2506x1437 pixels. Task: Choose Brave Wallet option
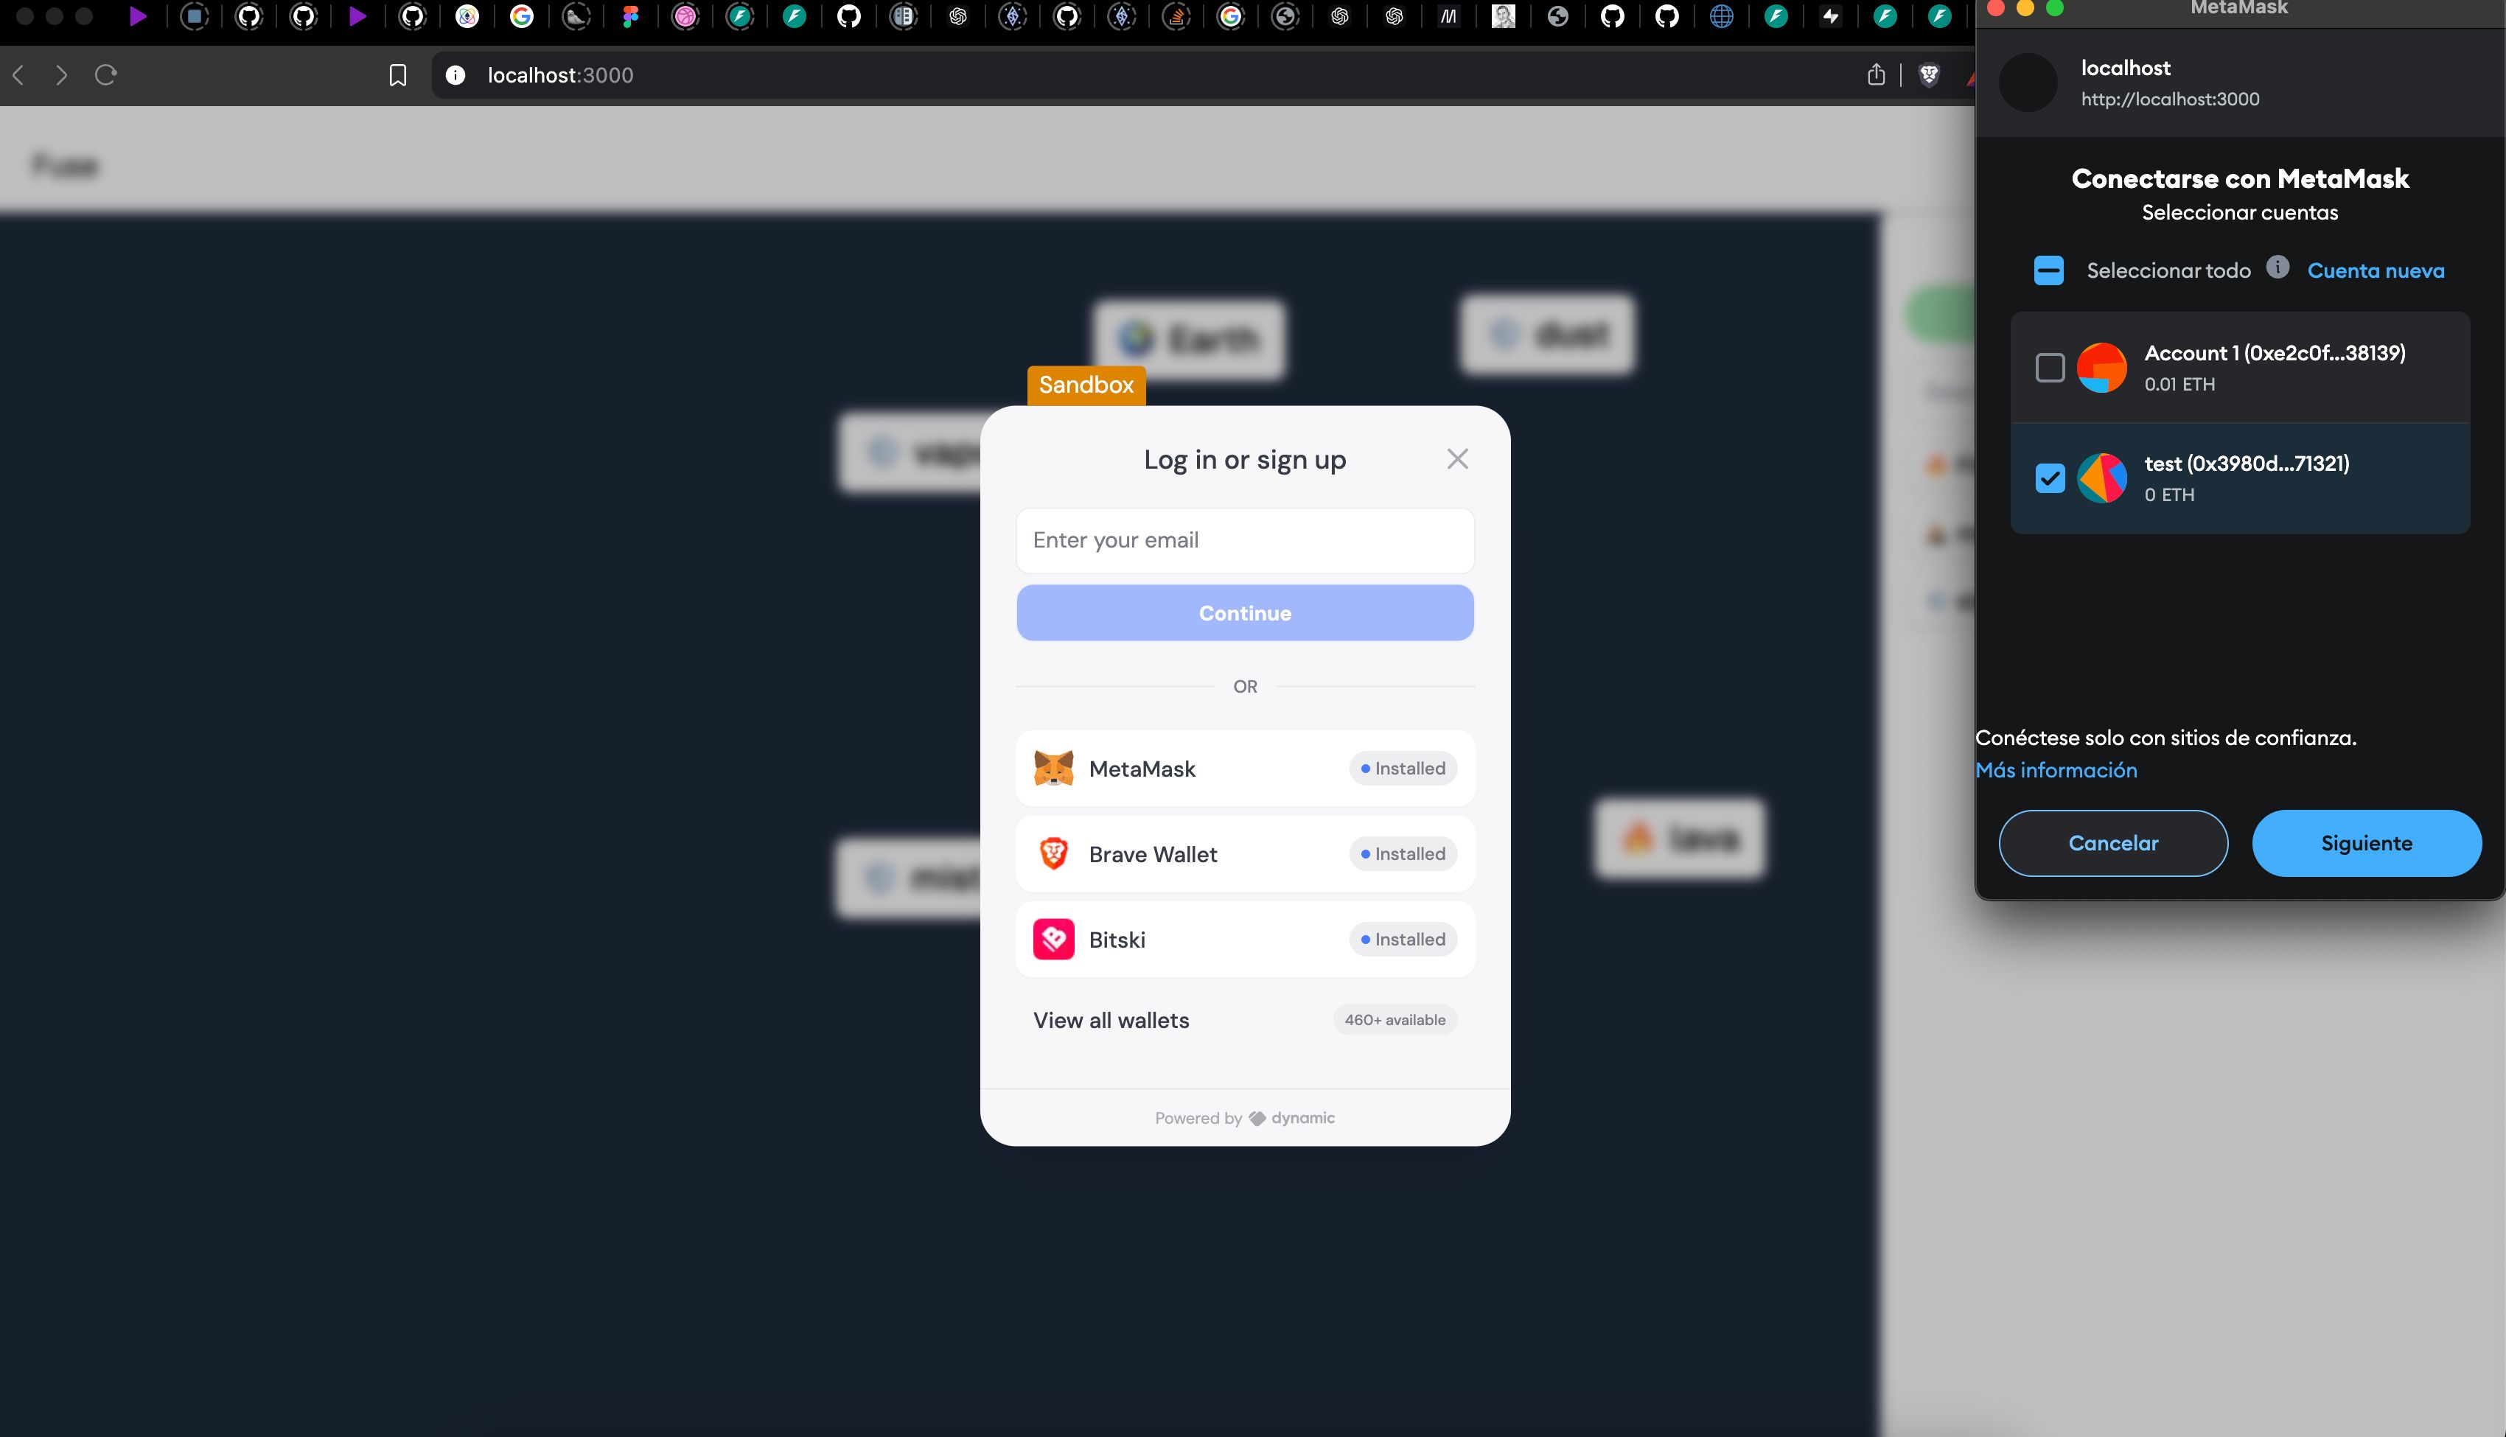click(x=1245, y=853)
